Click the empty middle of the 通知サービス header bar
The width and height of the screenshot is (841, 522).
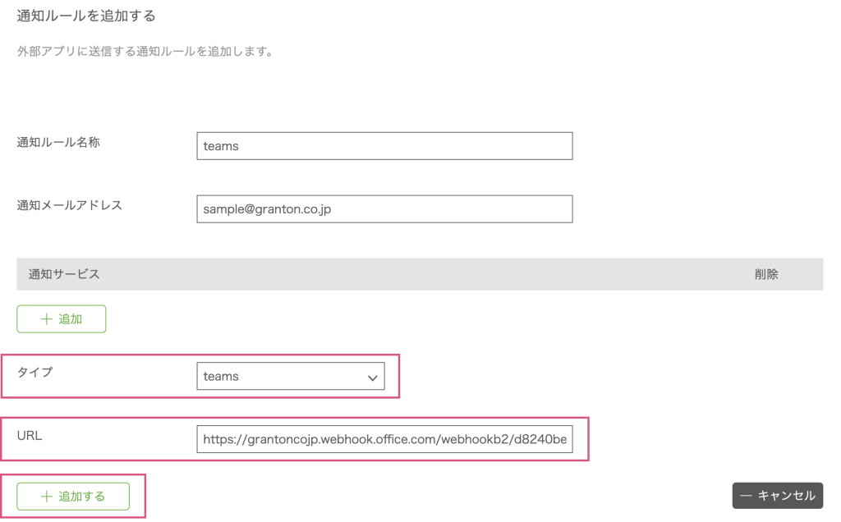(419, 274)
